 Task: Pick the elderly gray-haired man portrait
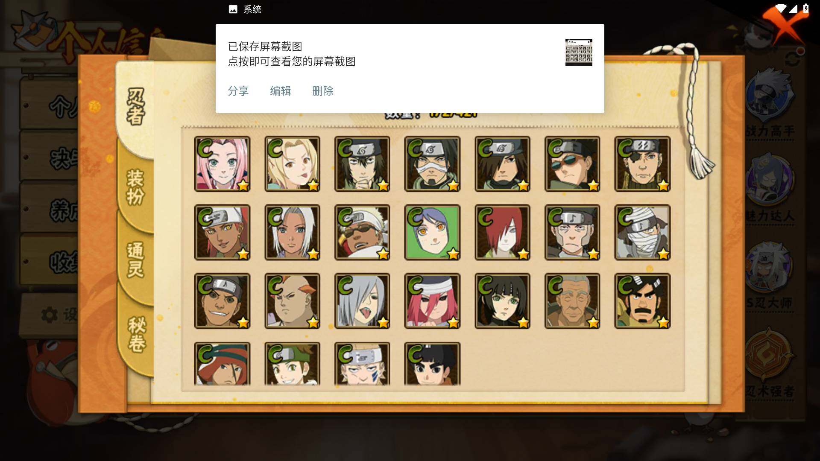(572, 301)
